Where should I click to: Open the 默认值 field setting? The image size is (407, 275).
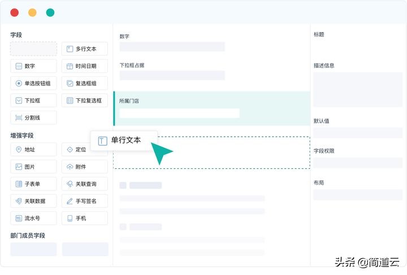tap(358, 133)
